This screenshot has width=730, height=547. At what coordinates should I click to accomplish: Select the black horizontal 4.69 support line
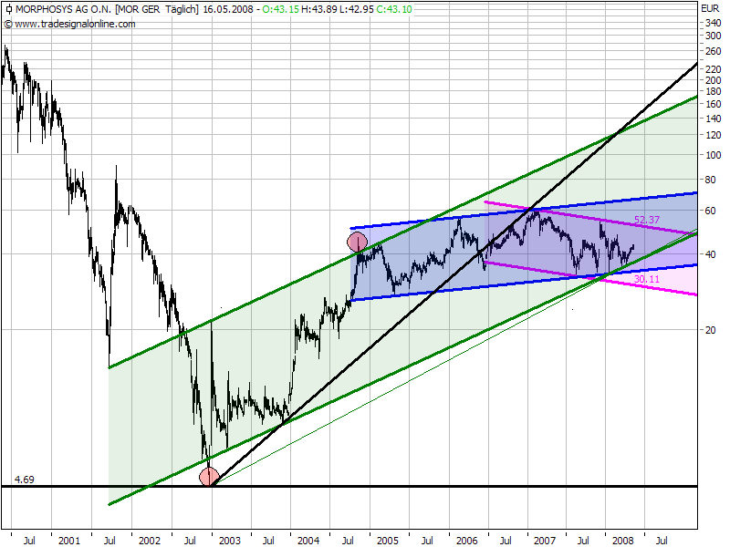click(349, 487)
